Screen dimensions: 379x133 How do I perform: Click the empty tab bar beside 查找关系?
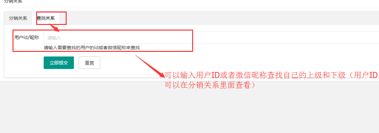[x=217, y=18]
